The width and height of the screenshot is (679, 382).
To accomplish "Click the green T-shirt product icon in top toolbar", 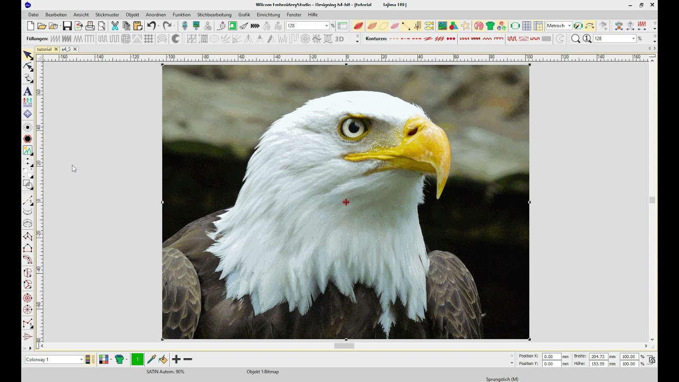I will [x=490, y=26].
